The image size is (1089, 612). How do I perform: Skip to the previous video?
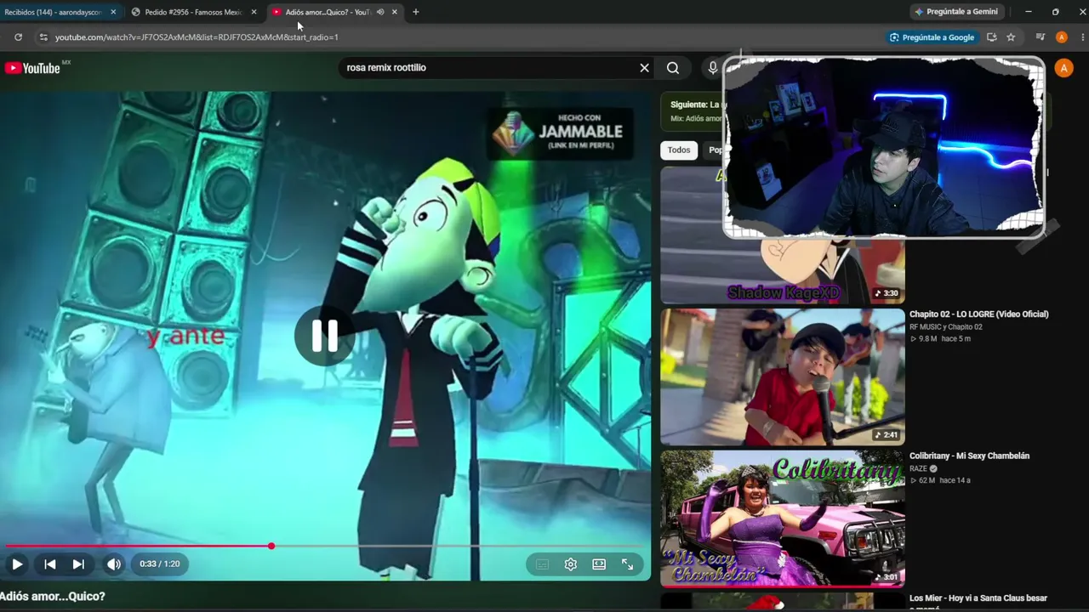[50, 564]
